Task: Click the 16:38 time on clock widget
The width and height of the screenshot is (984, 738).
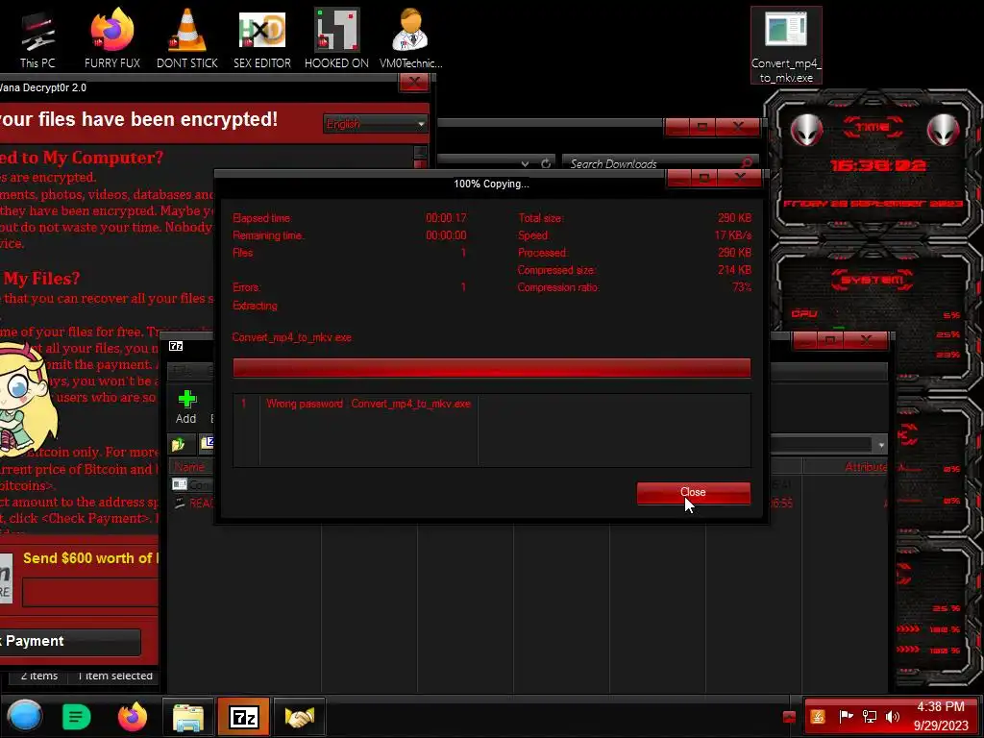Action: coord(878,165)
